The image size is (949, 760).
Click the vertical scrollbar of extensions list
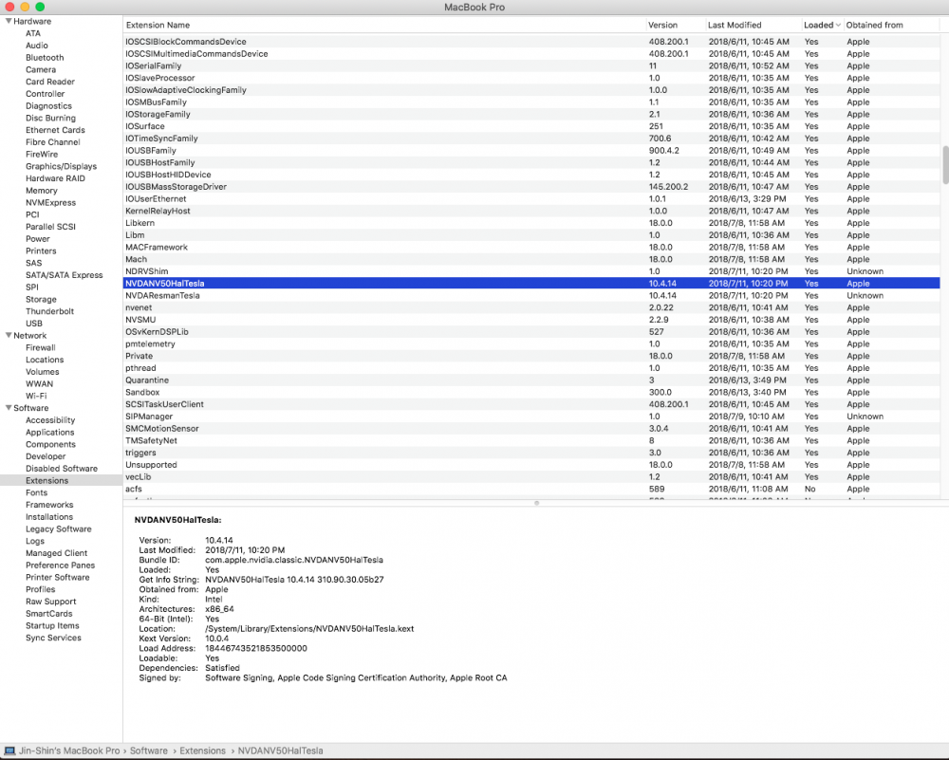tap(945, 164)
